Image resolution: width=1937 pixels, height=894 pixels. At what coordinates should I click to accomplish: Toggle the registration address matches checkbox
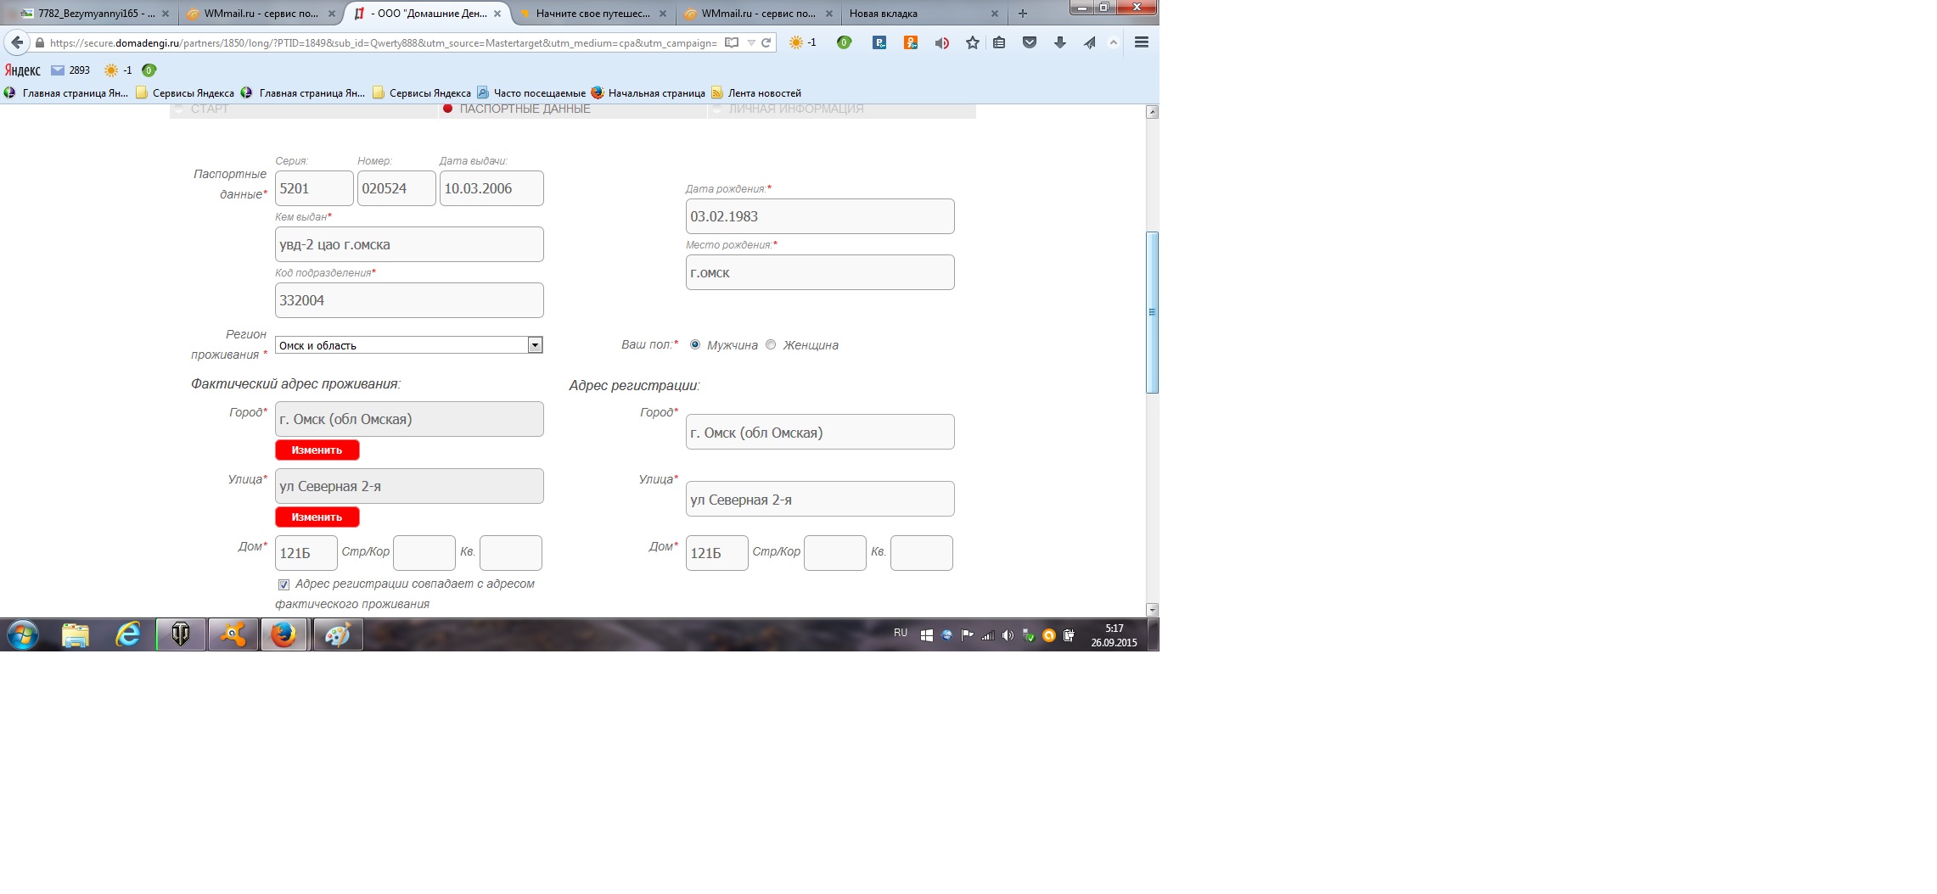284,584
